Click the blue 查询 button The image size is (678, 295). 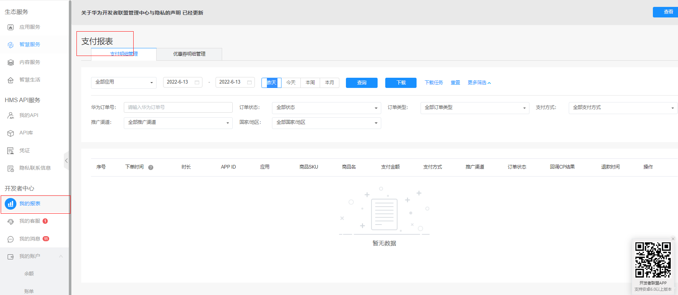tap(362, 83)
